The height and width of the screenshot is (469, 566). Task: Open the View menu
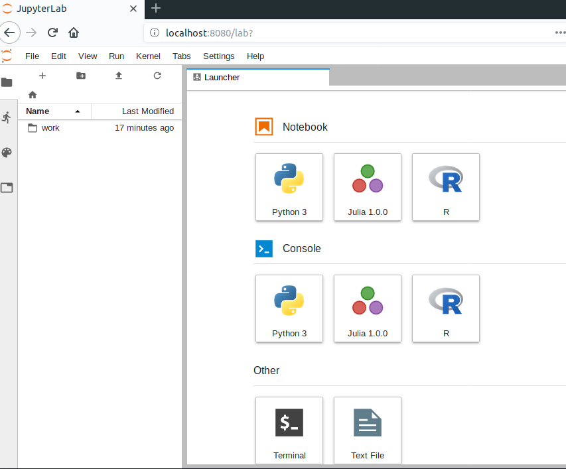[88, 56]
